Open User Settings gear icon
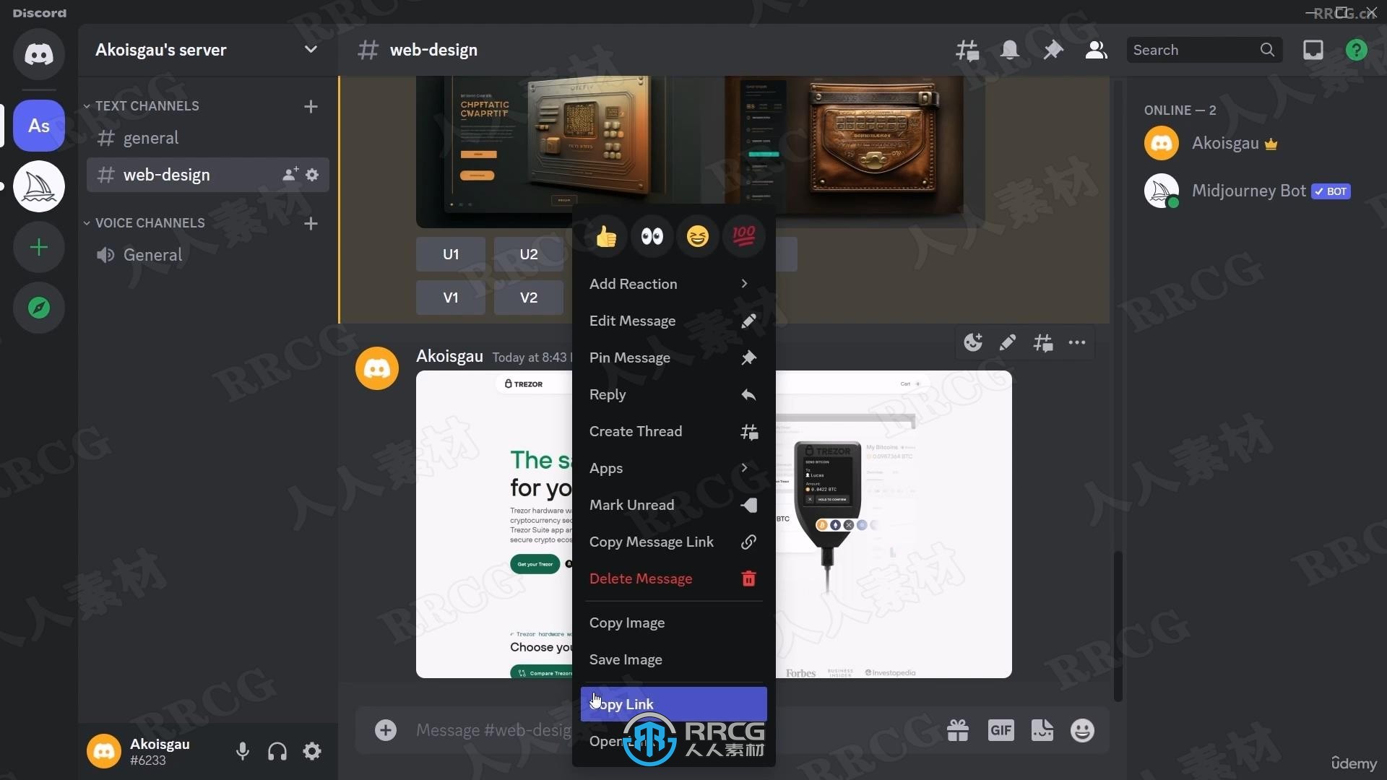Screen dimensions: 1387x780 [312, 751]
